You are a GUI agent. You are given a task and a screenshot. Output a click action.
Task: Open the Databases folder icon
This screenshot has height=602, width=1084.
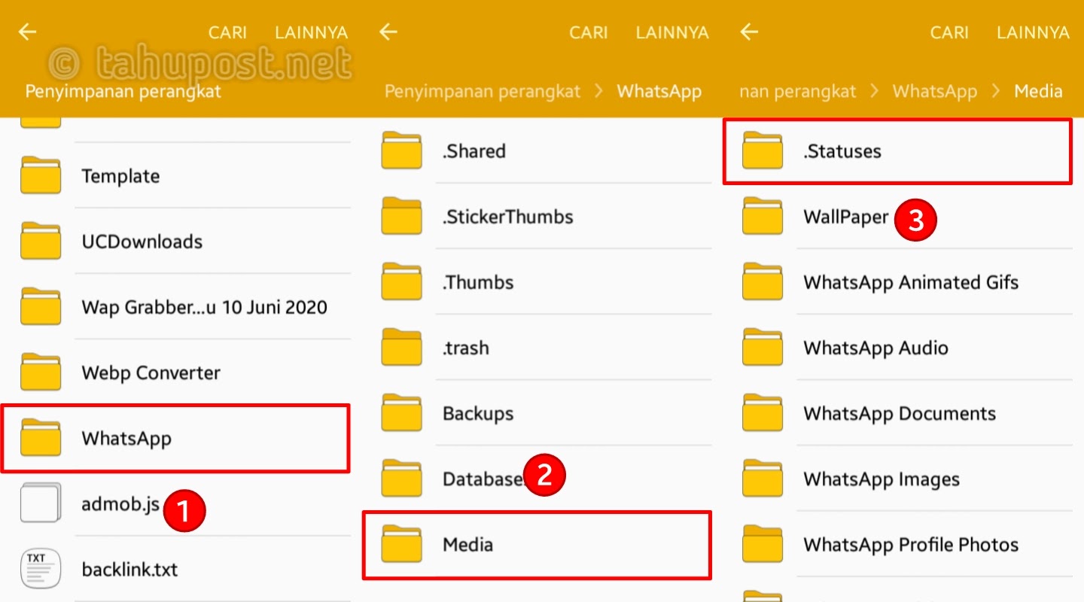pos(401,479)
